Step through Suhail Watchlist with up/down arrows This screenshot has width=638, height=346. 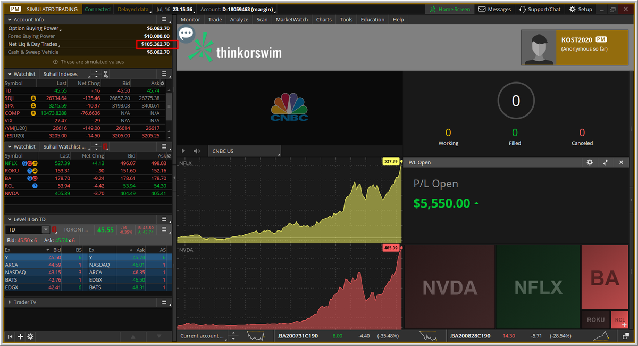pyautogui.click(x=97, y=146)
